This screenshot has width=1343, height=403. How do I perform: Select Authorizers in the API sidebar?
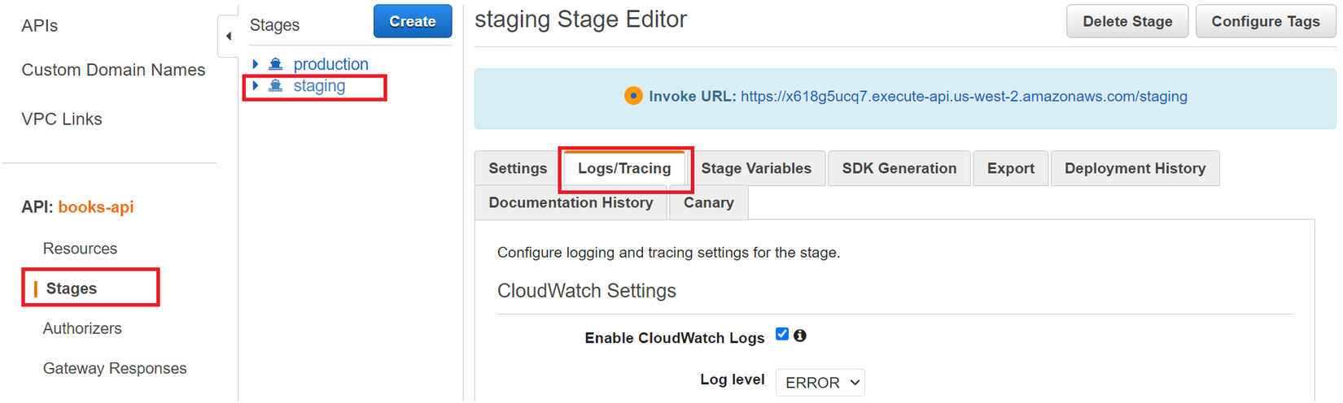pos(82,329)
